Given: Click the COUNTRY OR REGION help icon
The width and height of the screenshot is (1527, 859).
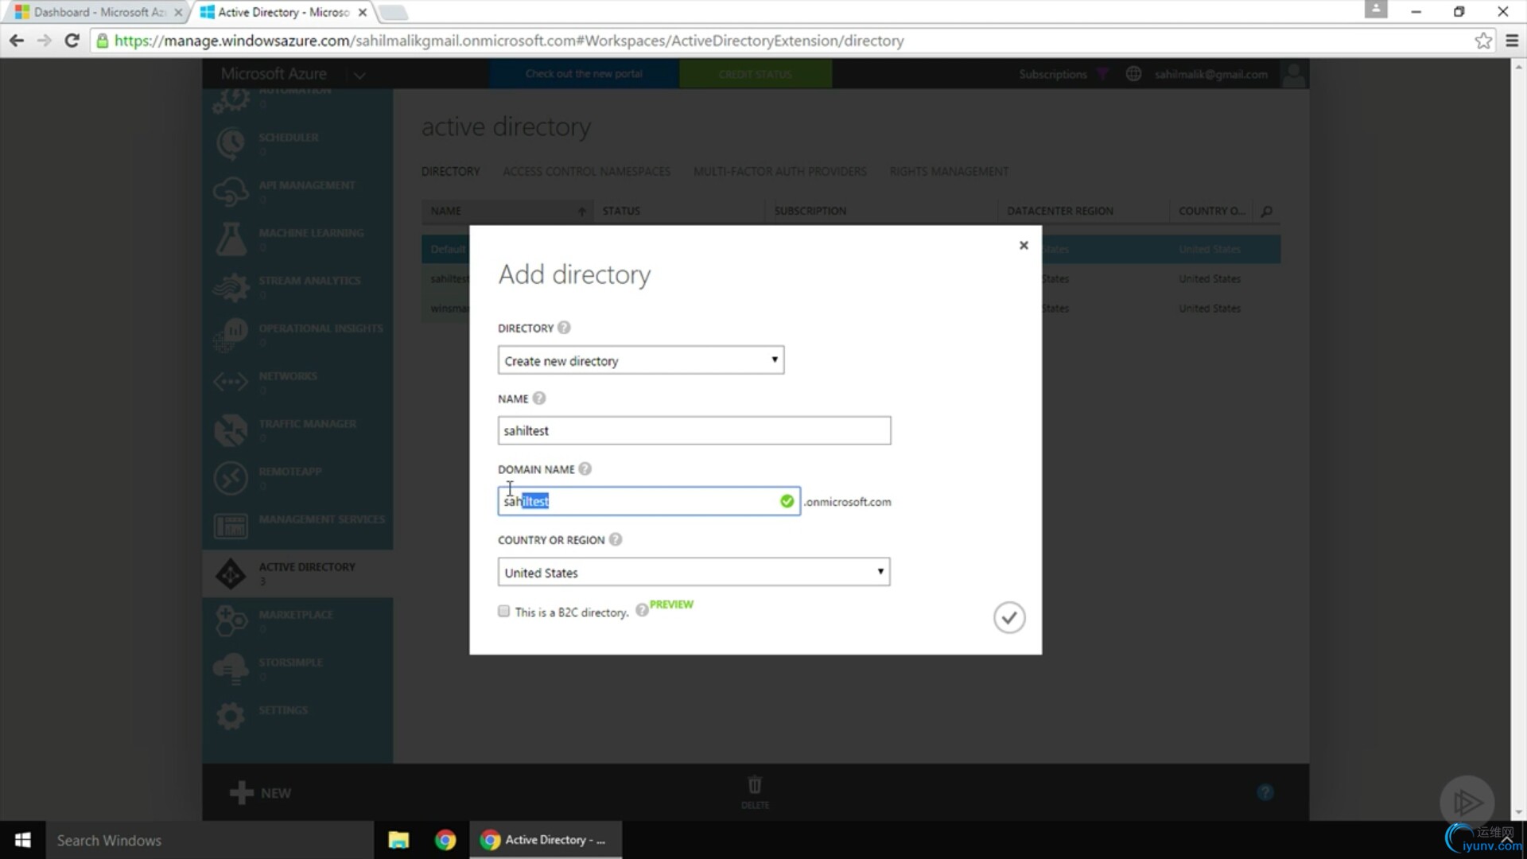Looking at the screenshot, I should [x=616, y=540].
